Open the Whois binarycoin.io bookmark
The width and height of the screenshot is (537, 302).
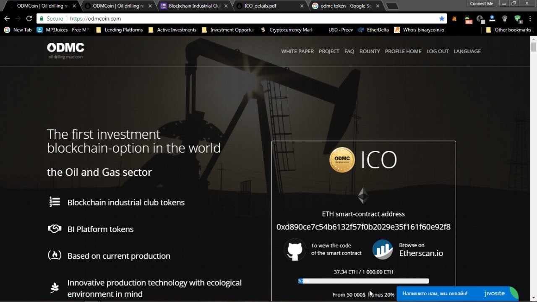[419, 30]
